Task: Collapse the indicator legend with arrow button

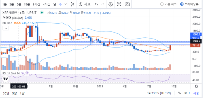Action: click(6, 28)
